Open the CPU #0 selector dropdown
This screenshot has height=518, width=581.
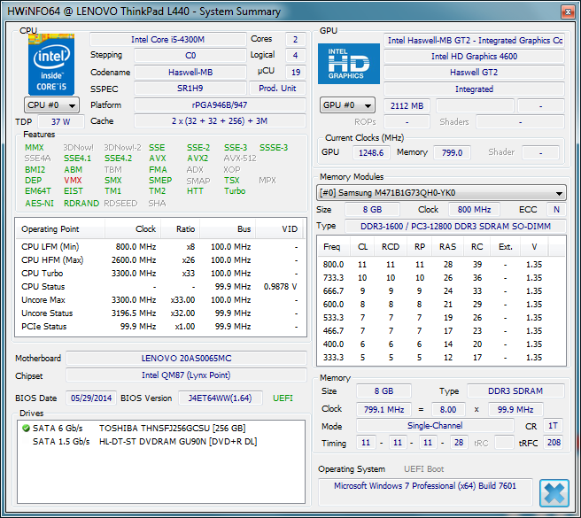51,105
